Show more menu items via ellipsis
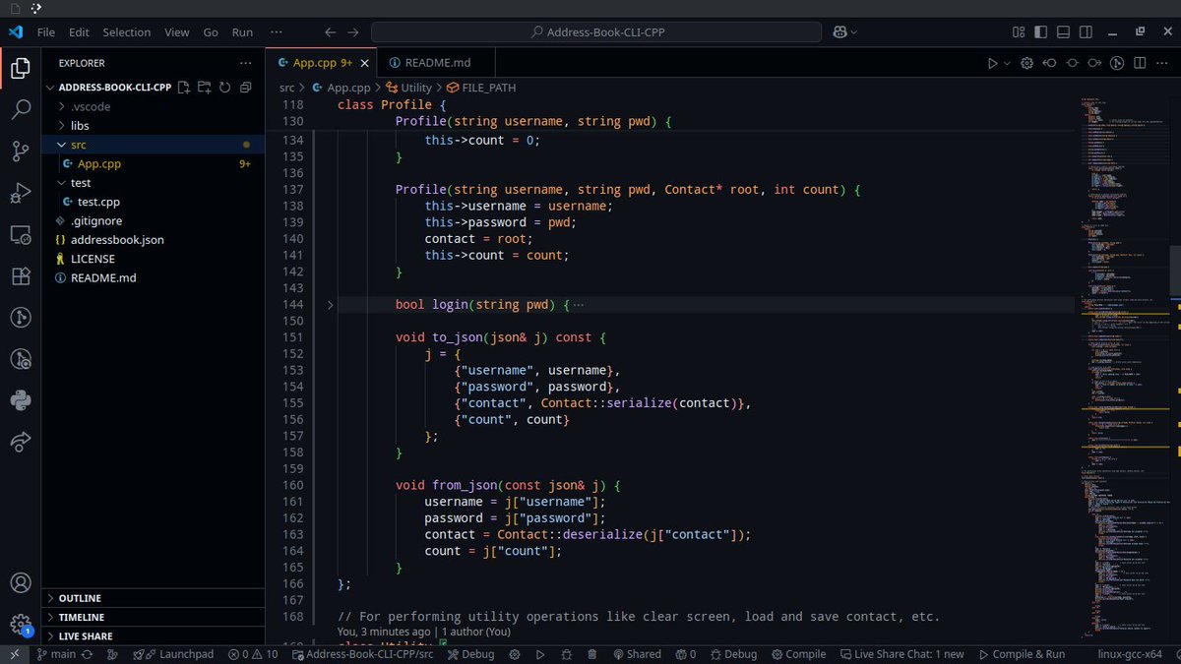The width and height of the screenshot is (1181, 664). tap(276, 31)
